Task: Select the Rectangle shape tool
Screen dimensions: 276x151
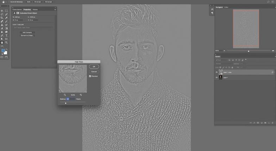Action: pos(6,39)
